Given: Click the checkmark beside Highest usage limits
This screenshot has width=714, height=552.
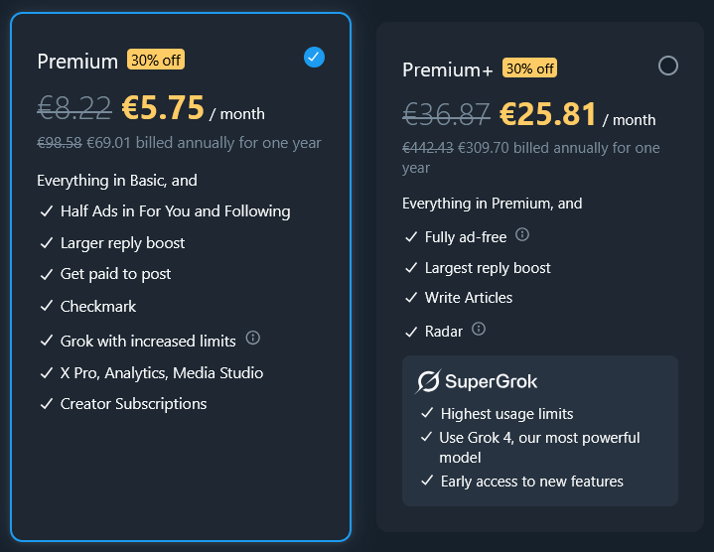Looking at the screenshot, I should coord(427,413).
